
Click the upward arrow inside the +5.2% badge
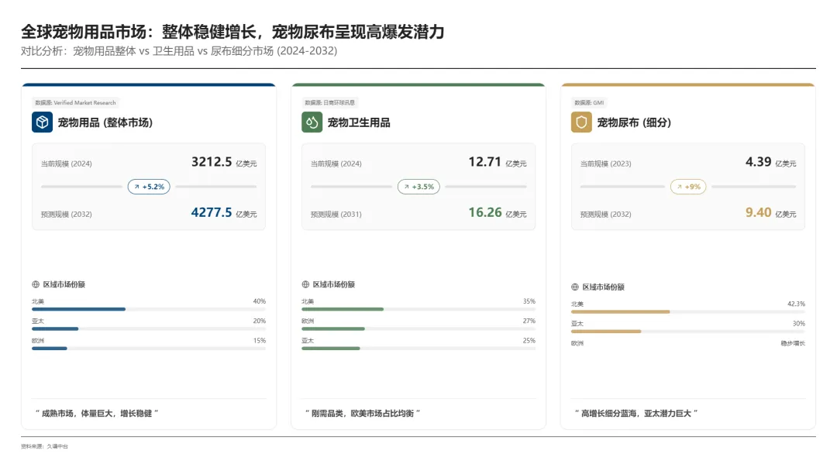139,187
